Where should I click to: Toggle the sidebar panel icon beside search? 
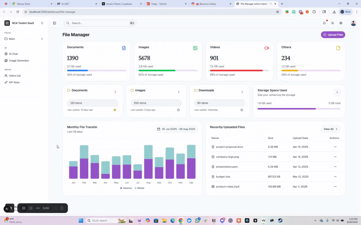[55, 23]
